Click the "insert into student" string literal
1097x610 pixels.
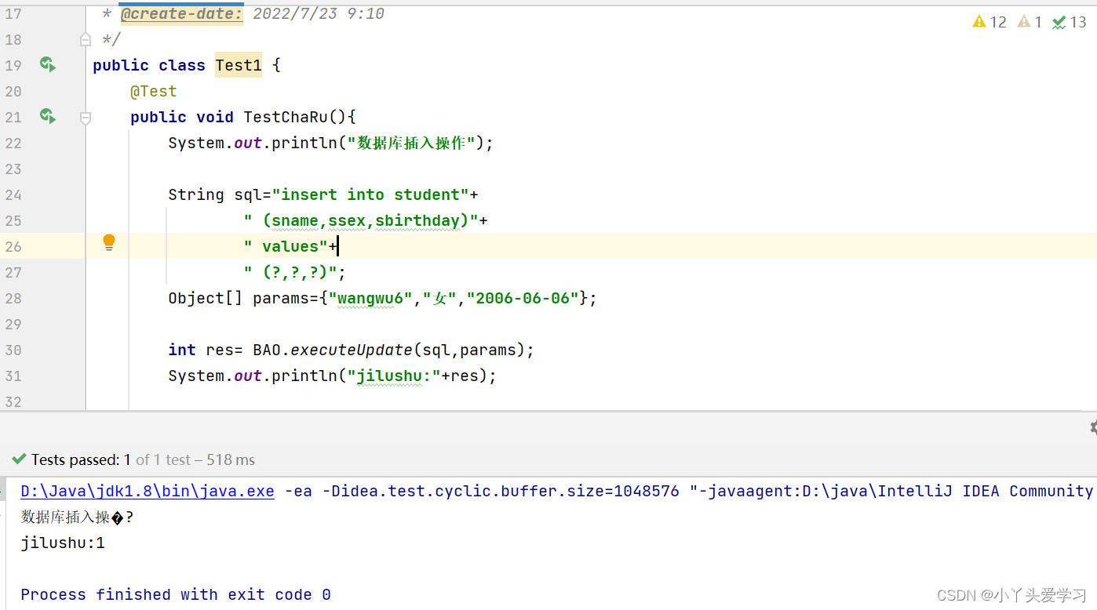click(370, 194)
